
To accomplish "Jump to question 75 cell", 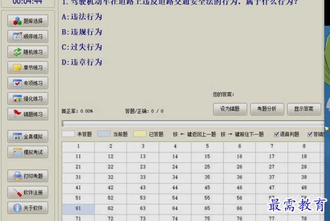I will (207, 218).
